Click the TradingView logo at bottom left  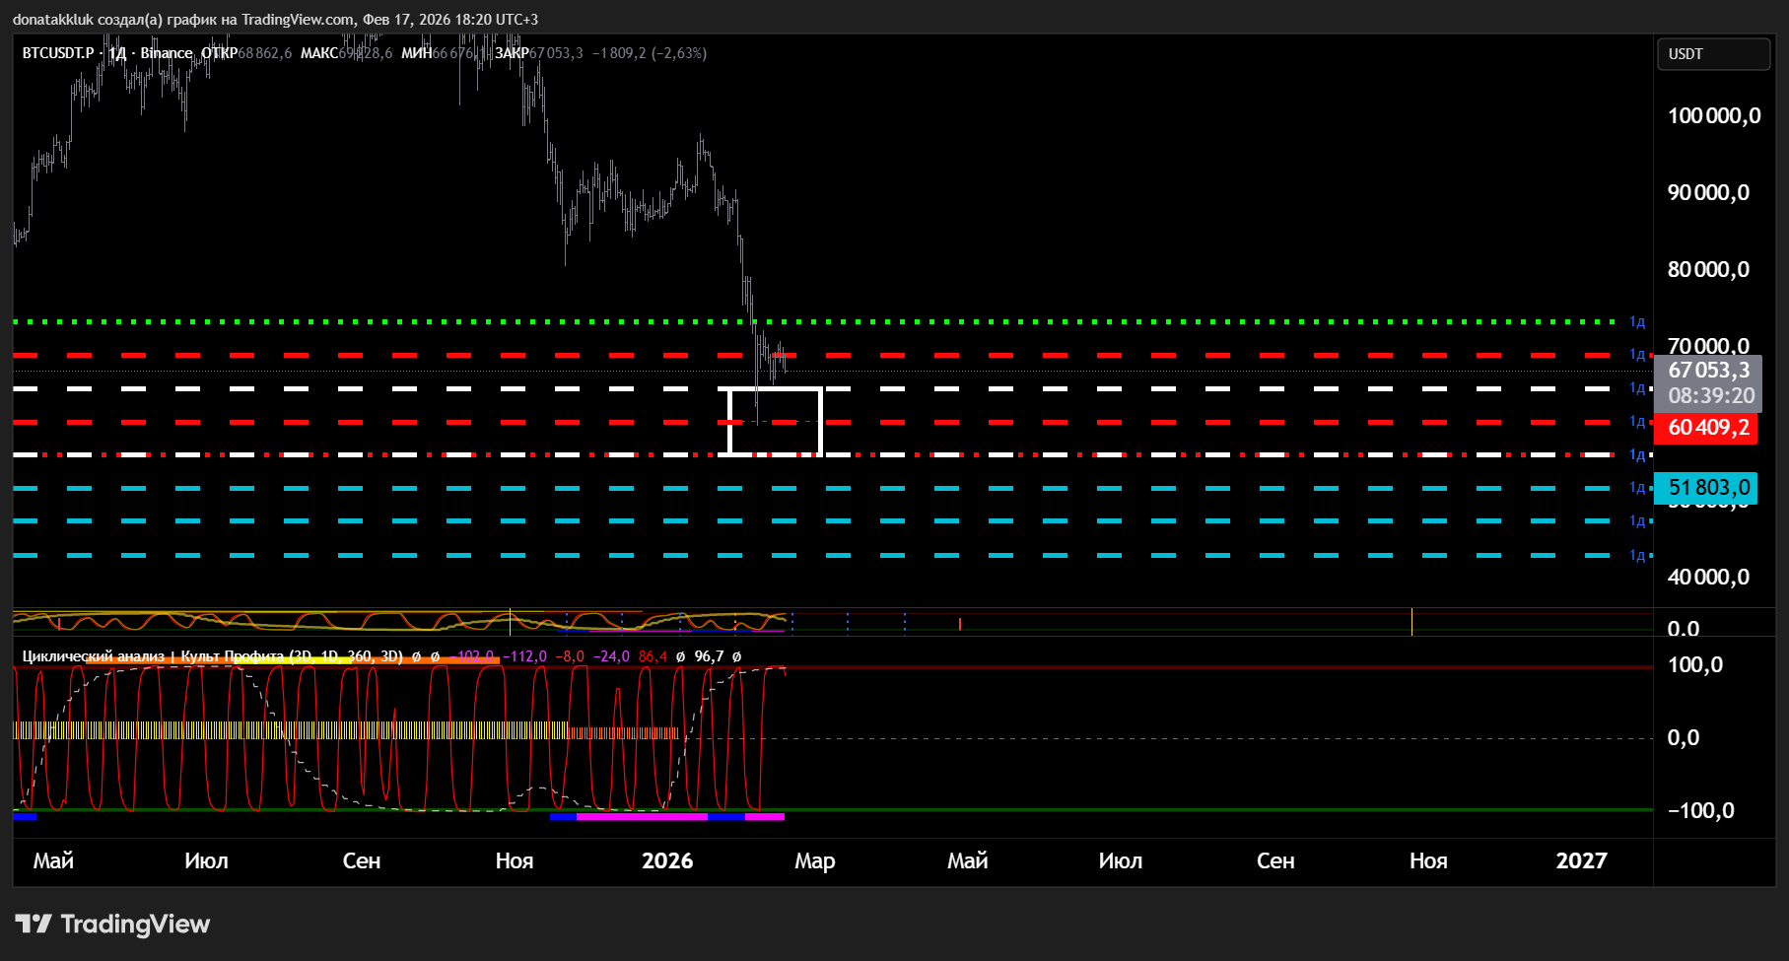tap(112, 925)
